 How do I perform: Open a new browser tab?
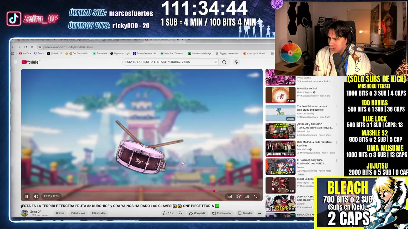click(189, 40)
